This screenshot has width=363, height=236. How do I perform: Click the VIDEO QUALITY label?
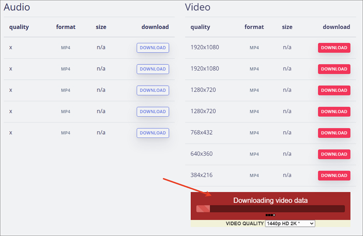(x=245, y=224)
